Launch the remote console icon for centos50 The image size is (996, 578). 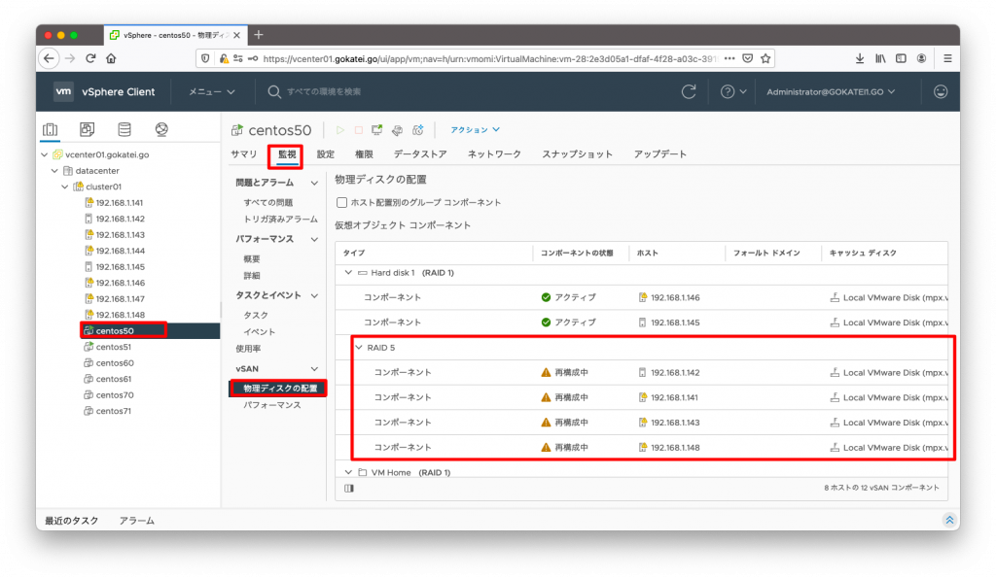click(x=377, y=129)
